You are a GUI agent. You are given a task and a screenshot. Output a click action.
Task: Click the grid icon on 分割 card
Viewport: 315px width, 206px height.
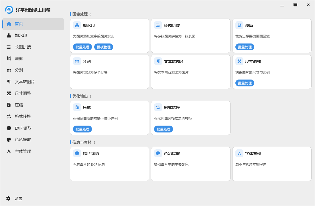pos(77,61)
